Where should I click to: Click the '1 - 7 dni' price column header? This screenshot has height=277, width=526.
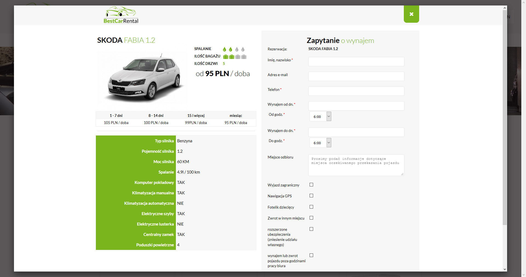coord(116,116)
